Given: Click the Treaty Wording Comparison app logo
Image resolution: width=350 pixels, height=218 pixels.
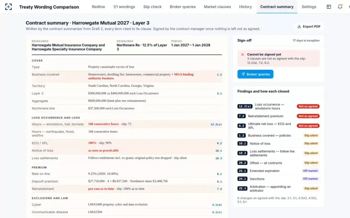Looking at the screenshot, I should [x=9, y=7].
